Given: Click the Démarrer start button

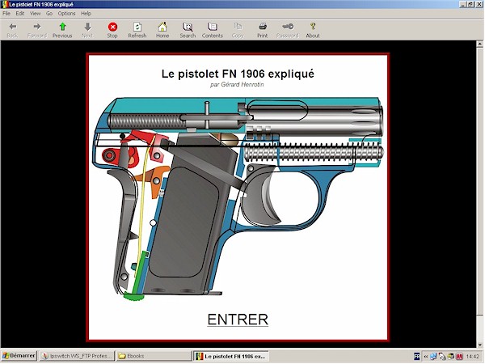Looking at the screenshot, I should 19,356.
